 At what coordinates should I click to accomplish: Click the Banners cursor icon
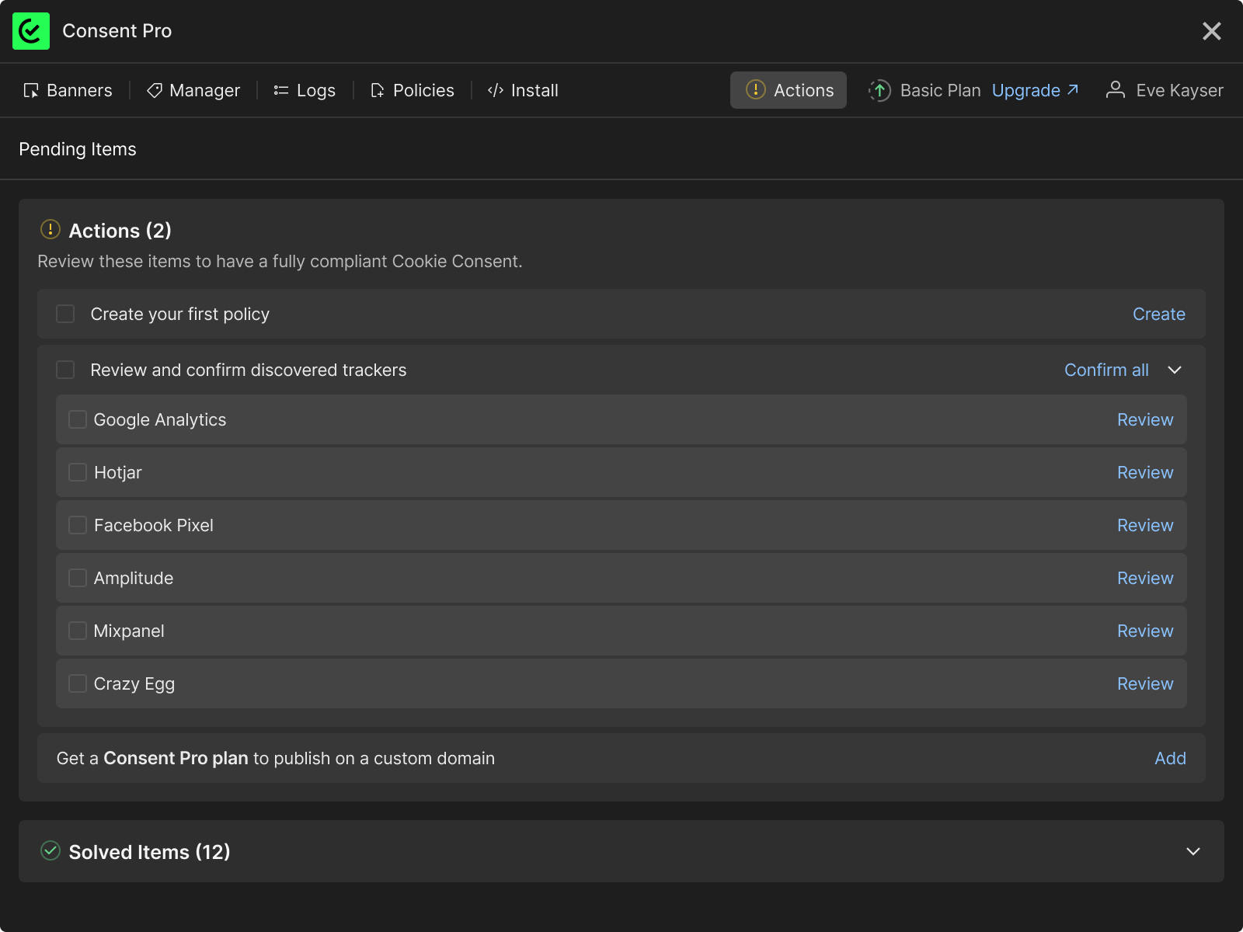[x=31, y=91]
